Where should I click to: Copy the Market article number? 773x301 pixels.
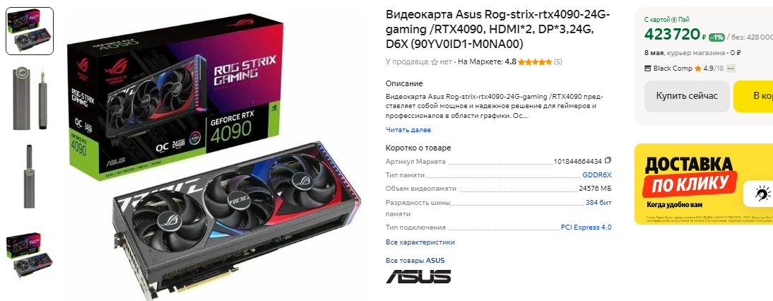coord(608,160)
